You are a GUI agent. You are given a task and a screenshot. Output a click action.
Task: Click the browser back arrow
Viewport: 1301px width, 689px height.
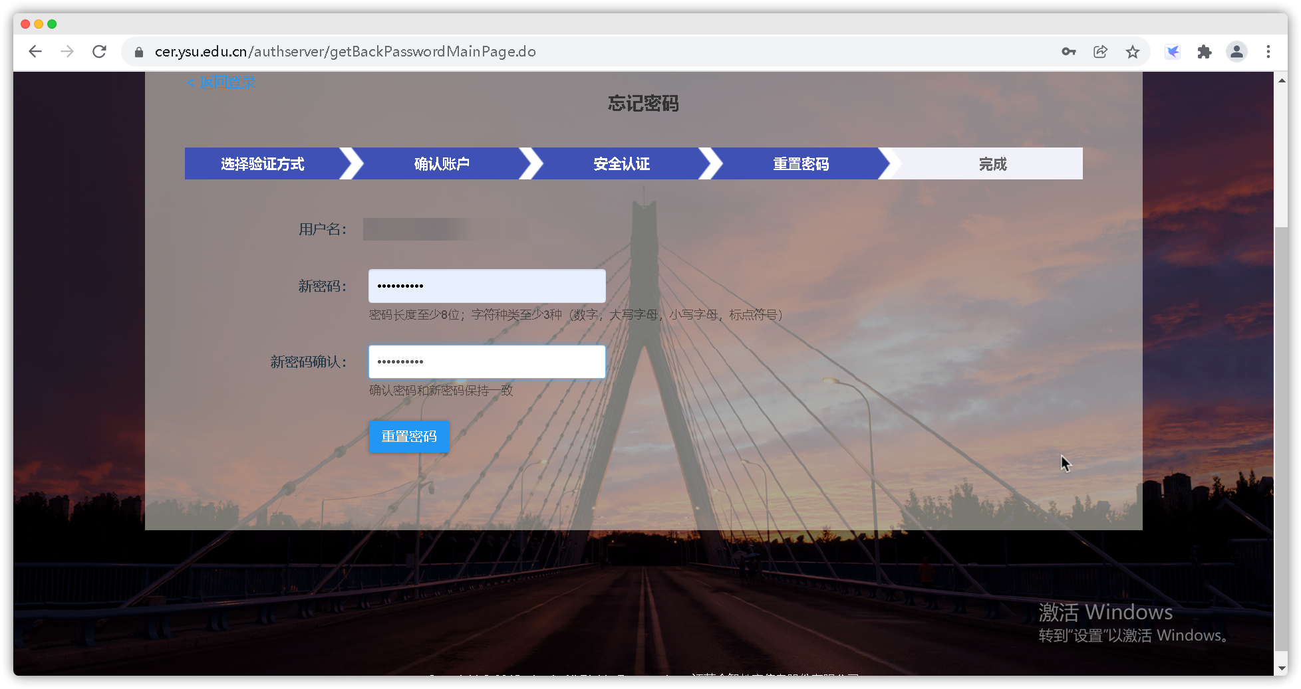35,52
